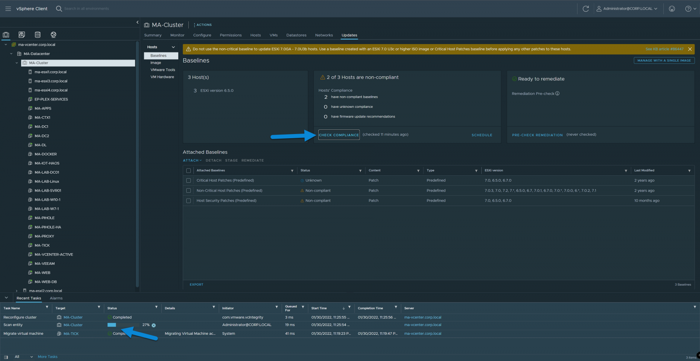Open the Summary tab
700x361 pixels.
click(x=153, y=35)
